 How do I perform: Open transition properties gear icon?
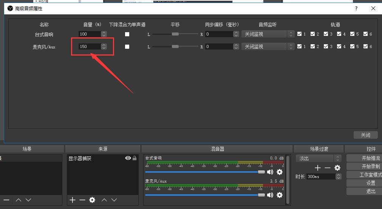coord(337,168)
